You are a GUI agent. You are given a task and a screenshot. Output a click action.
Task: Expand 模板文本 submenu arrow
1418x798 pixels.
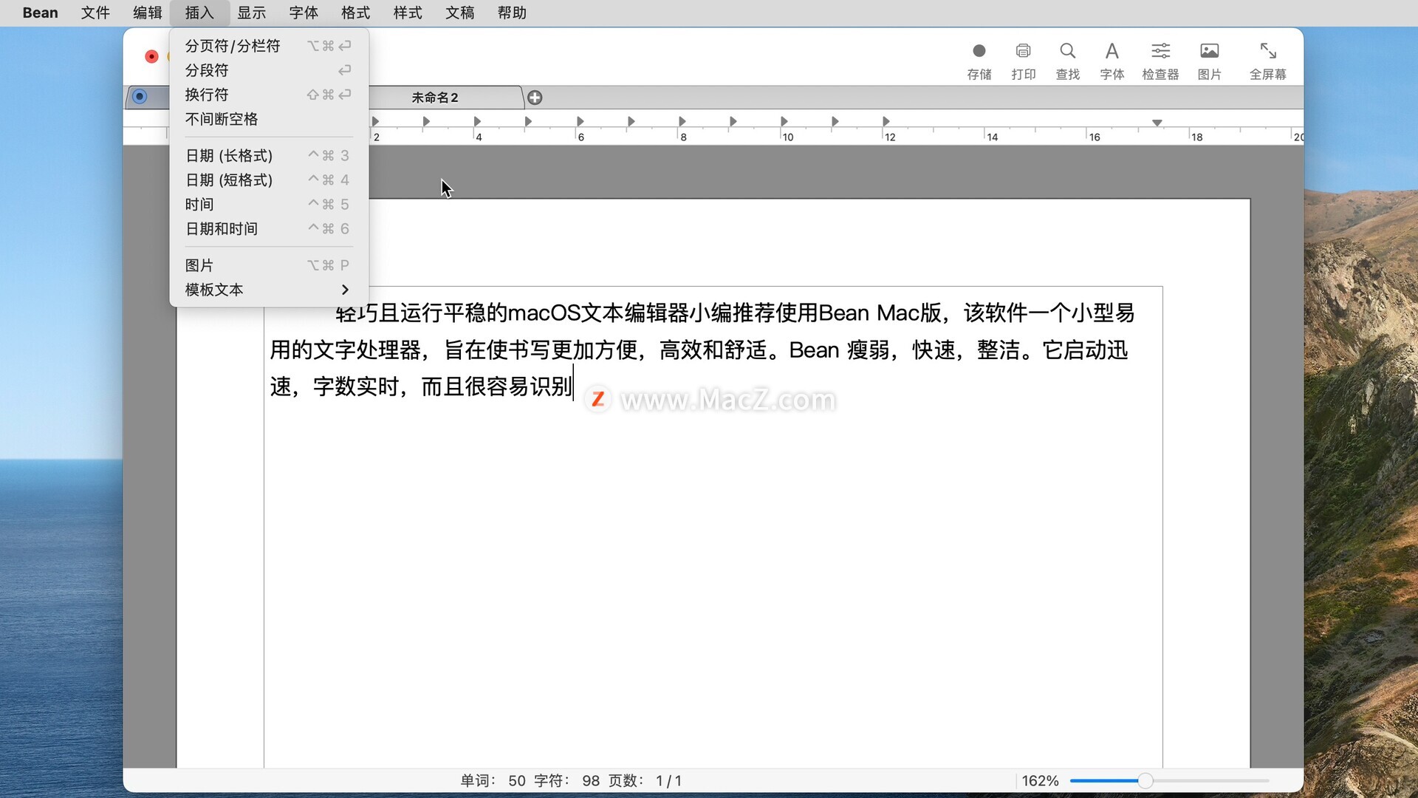click(344, 290)
